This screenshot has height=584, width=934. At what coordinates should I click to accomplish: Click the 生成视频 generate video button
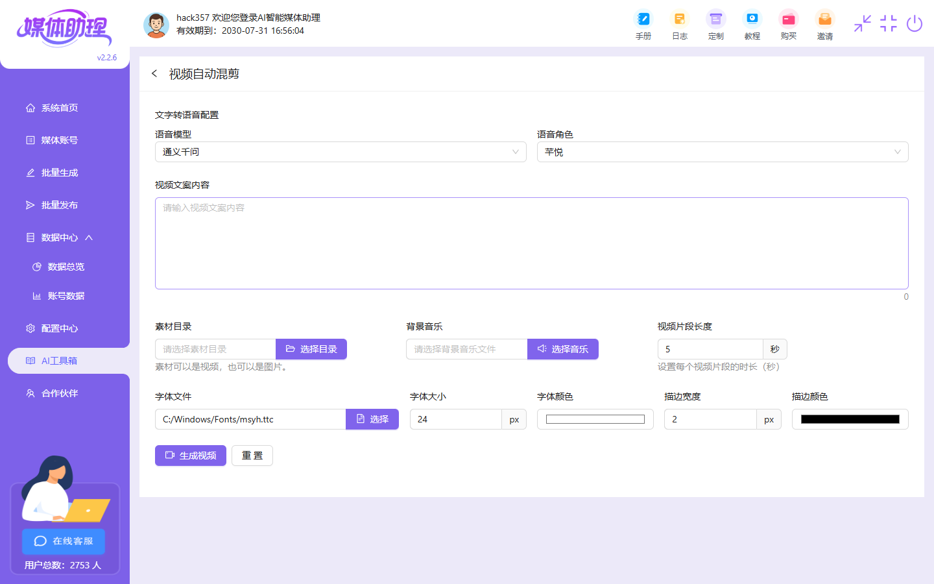[190, 456]
